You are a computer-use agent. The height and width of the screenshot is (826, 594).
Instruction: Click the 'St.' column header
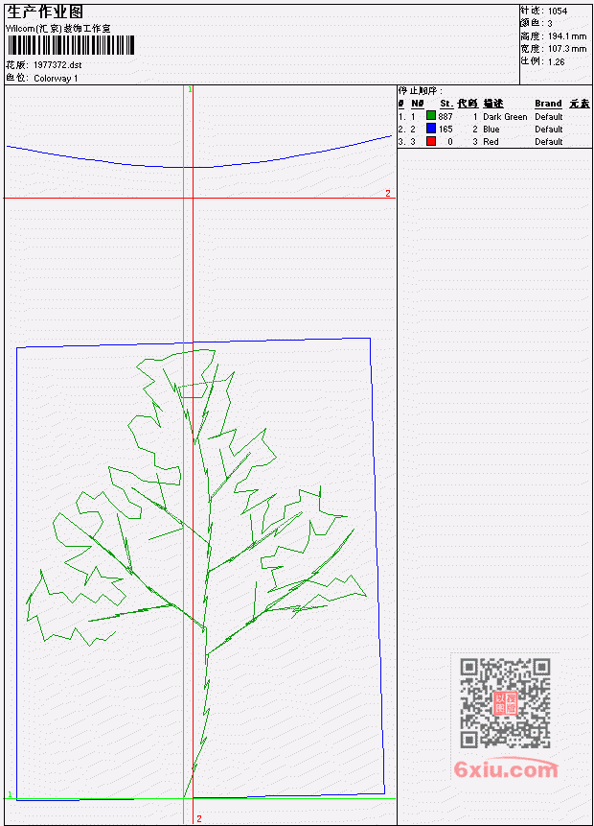[x=446, y=104]
